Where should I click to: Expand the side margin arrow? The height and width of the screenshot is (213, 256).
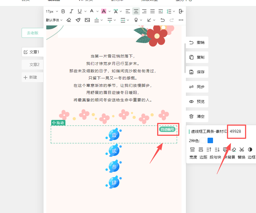tap(128, 20)
